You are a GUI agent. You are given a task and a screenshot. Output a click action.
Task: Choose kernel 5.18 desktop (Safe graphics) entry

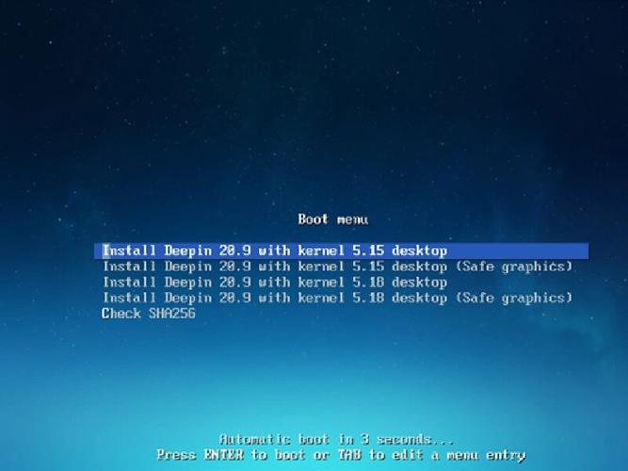pyautogui.click(x=338, y=298)
